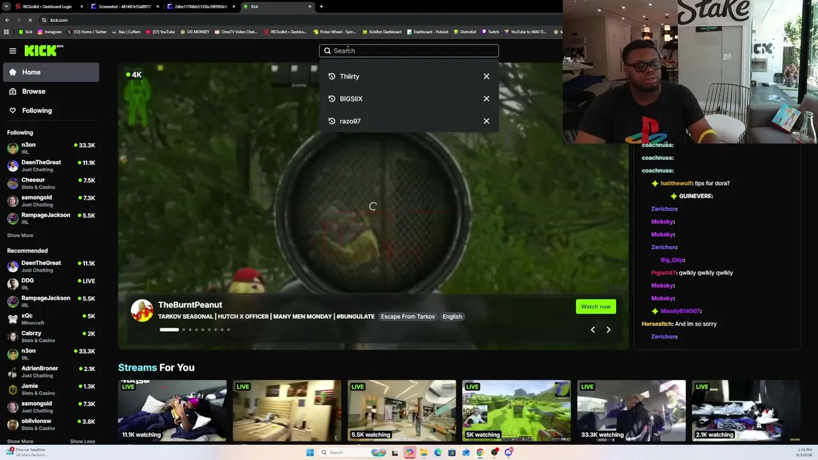The image size is (818, 460).
Task: Open a new browser tab
Action: coord(321,6)
